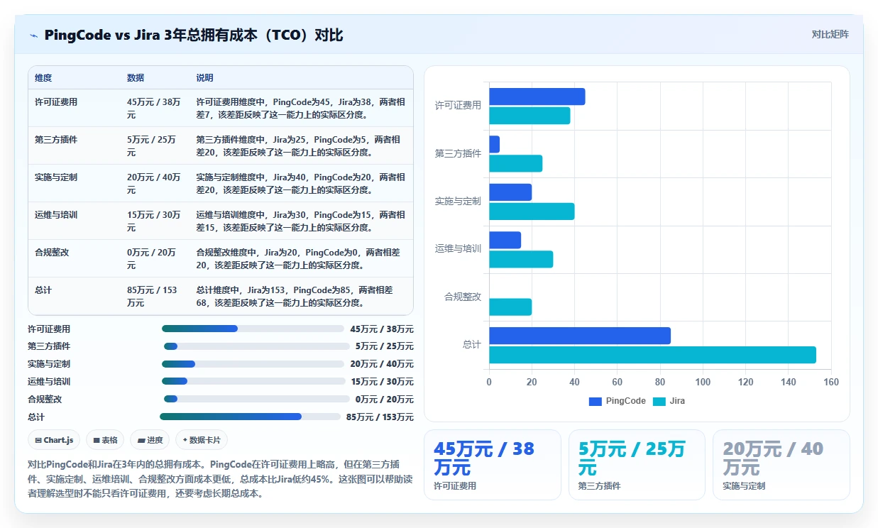This screenshot has height=528, width=878.
Task: Click the 0万元 / 20万元 table data cell
Action: [x=154, y=258]
